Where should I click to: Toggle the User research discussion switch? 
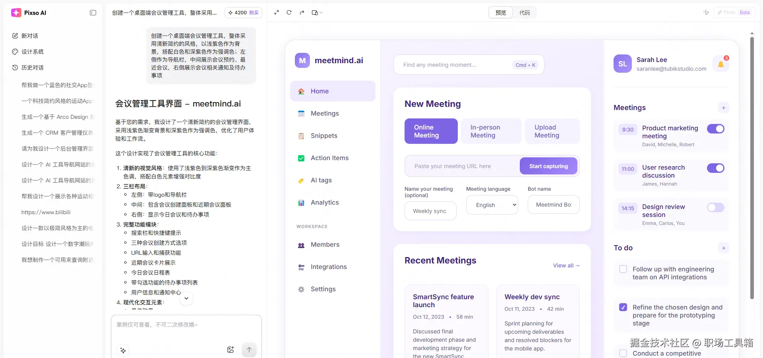click(716, 168)
